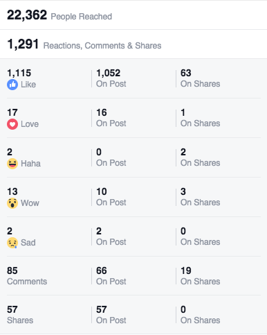Click the 63 likes On Shares value
Screen dimensions: 267x335
point(186,73)
